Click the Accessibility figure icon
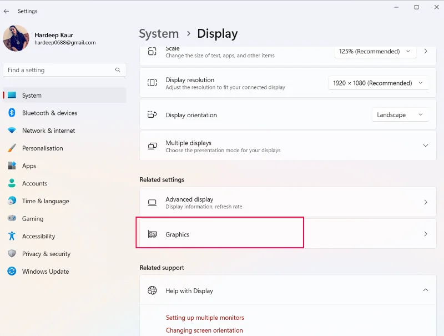Viewport: 444px width, 336px height. [x=12, y=235]
